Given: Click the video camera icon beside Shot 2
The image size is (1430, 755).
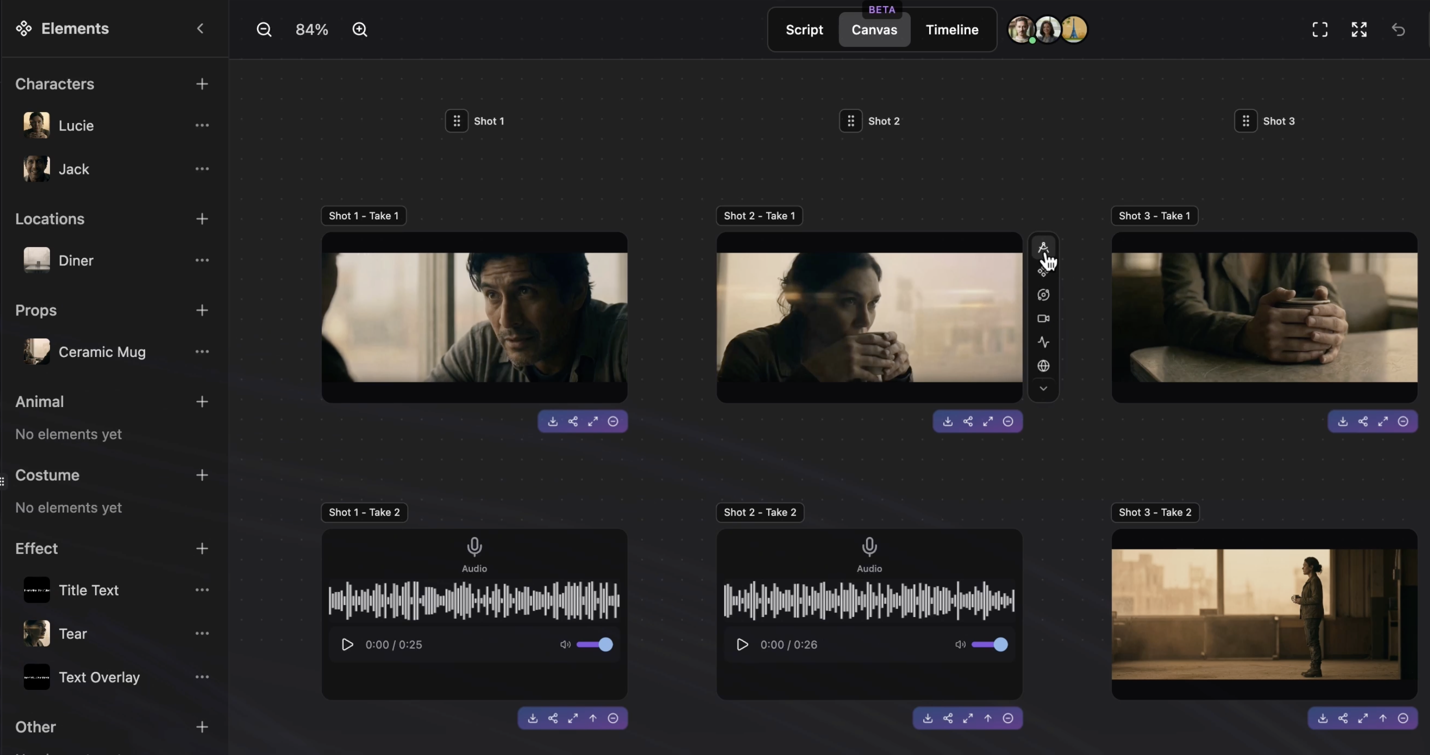Looking at the screenshot, I should click(x=1043, y=318).
